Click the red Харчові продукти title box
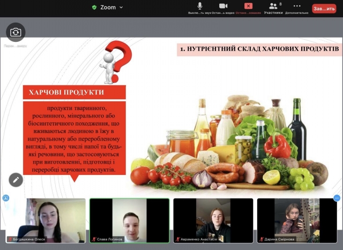Screen dimensions: 343x250 coord(74,92)
